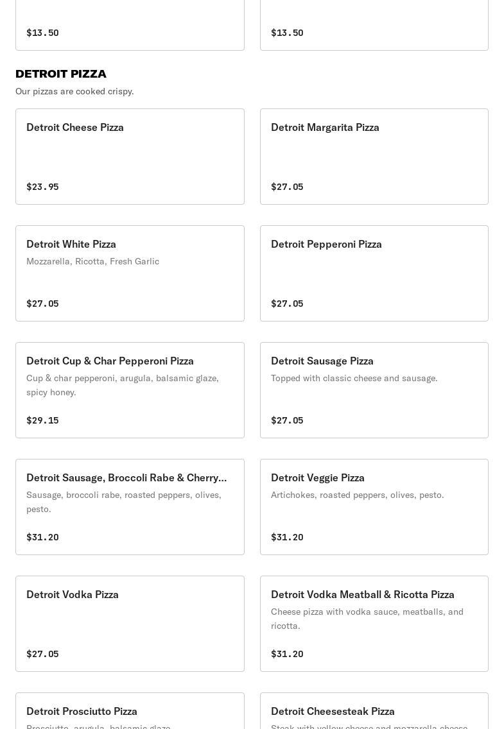This screenshot has height=729, width=504.
Task: Choose the Detroit Veggie Pizza card
Action: point(374,507)
